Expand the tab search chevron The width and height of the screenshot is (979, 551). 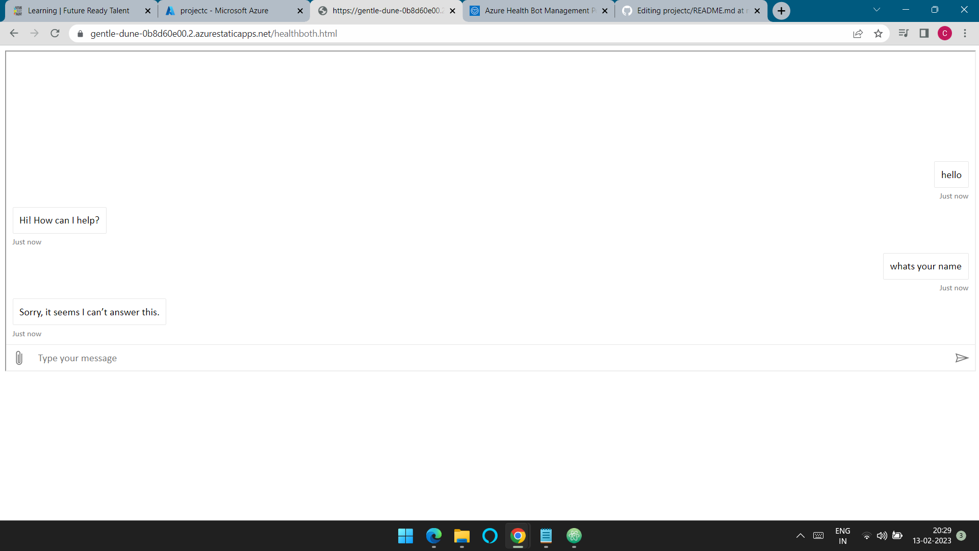click(x=877, y=10)
